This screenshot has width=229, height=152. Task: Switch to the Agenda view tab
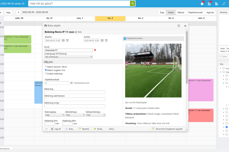tap(210, 12)
